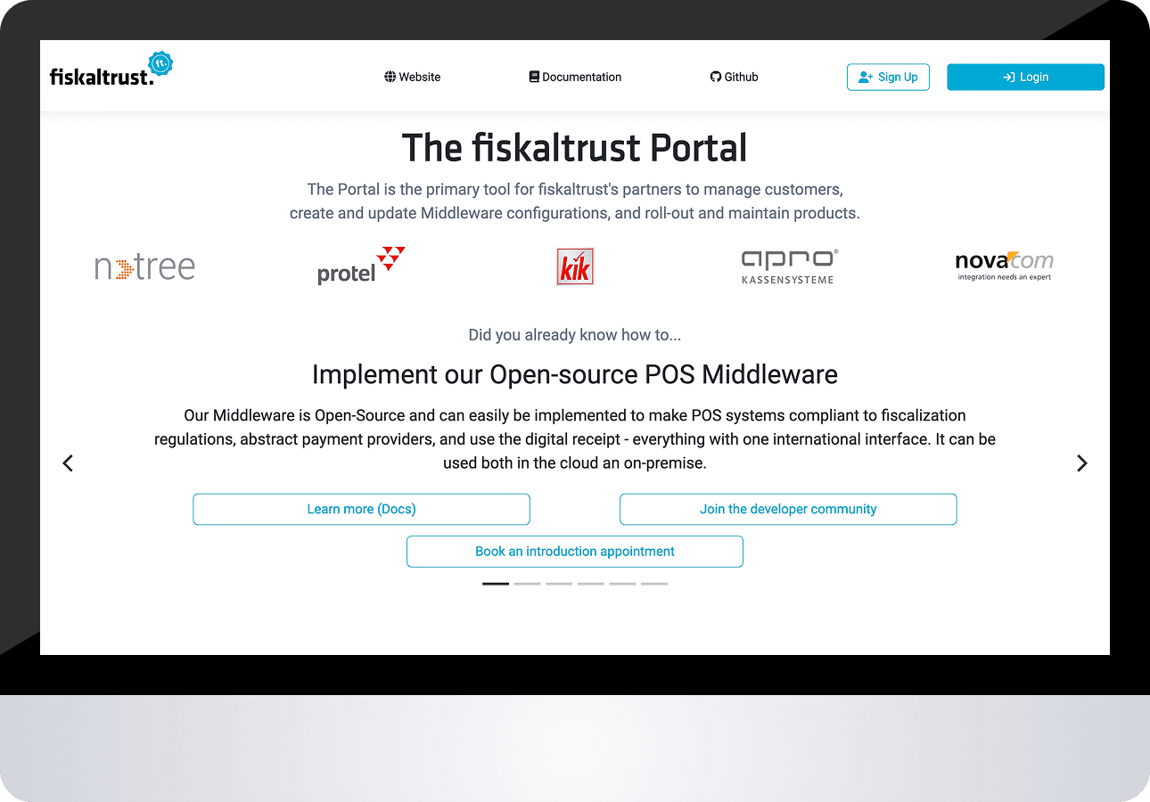Click the n-tree partner logo
The image size is (1150, 802).
[145, 267]
